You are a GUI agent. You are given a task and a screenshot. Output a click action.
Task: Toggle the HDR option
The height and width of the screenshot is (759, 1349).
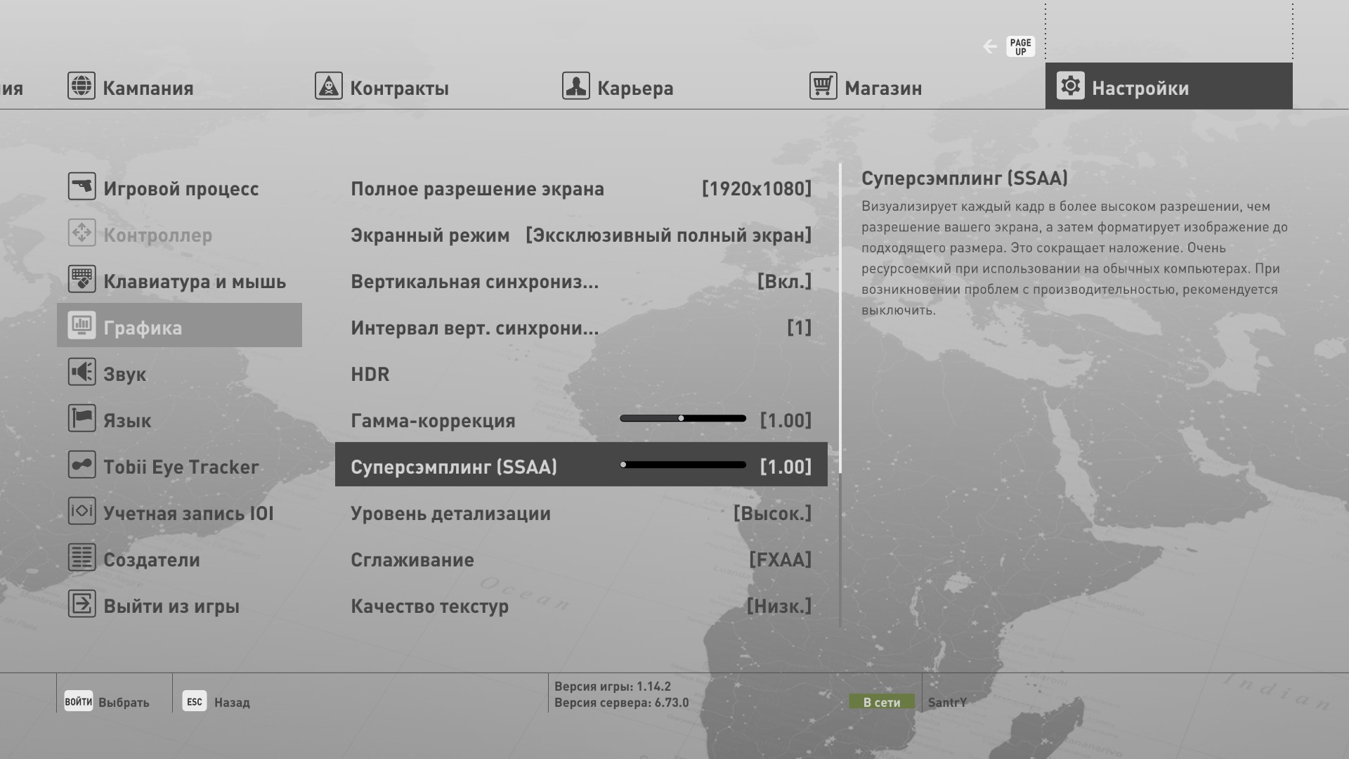point(581,373)
